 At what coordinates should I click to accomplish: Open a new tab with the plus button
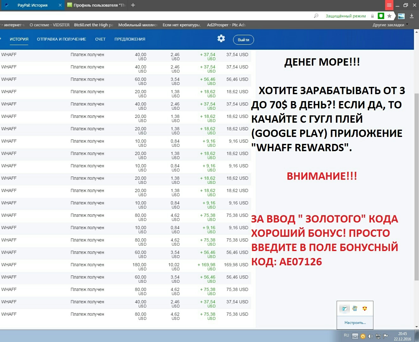[x=133, y=5]
